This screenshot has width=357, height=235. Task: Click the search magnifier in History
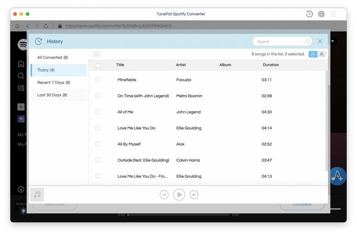(x=307, y=42)
